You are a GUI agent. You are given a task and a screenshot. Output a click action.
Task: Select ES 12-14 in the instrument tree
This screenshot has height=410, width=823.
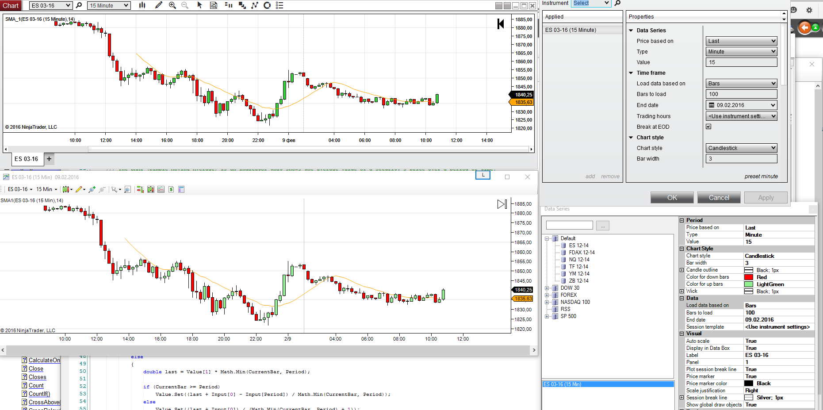pyautogui.click(x=578, y=245)
